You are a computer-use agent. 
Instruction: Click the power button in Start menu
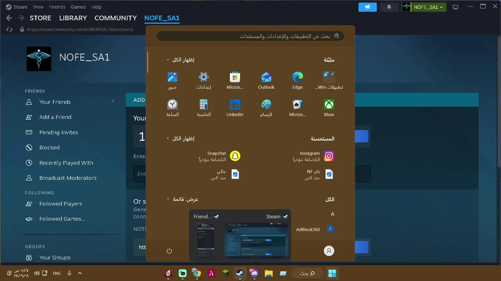(x=169, y=251)
